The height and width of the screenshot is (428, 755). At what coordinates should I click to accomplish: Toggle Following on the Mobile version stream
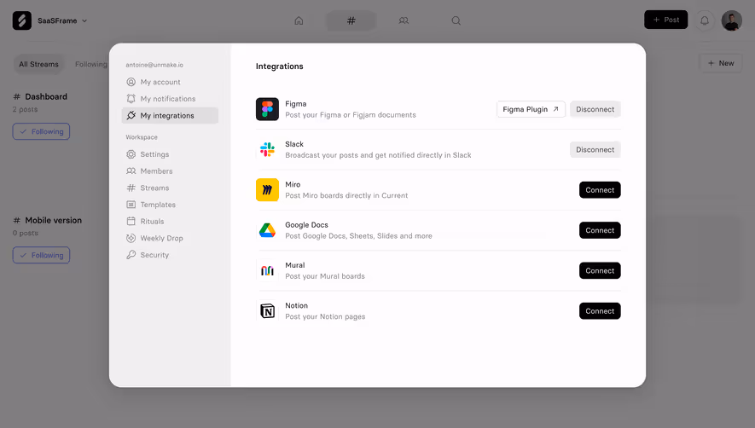click(x=42, y=255)
